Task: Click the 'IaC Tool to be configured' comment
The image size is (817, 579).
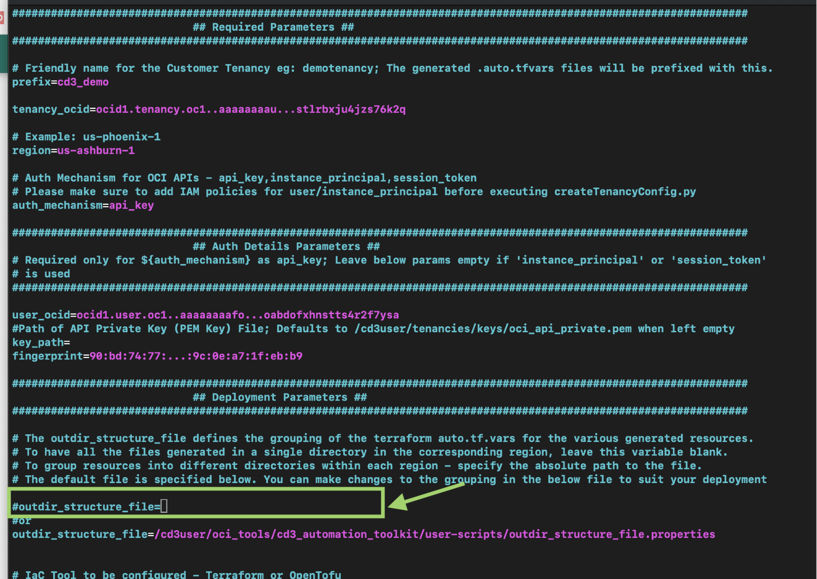Action: tap(176, 574)
